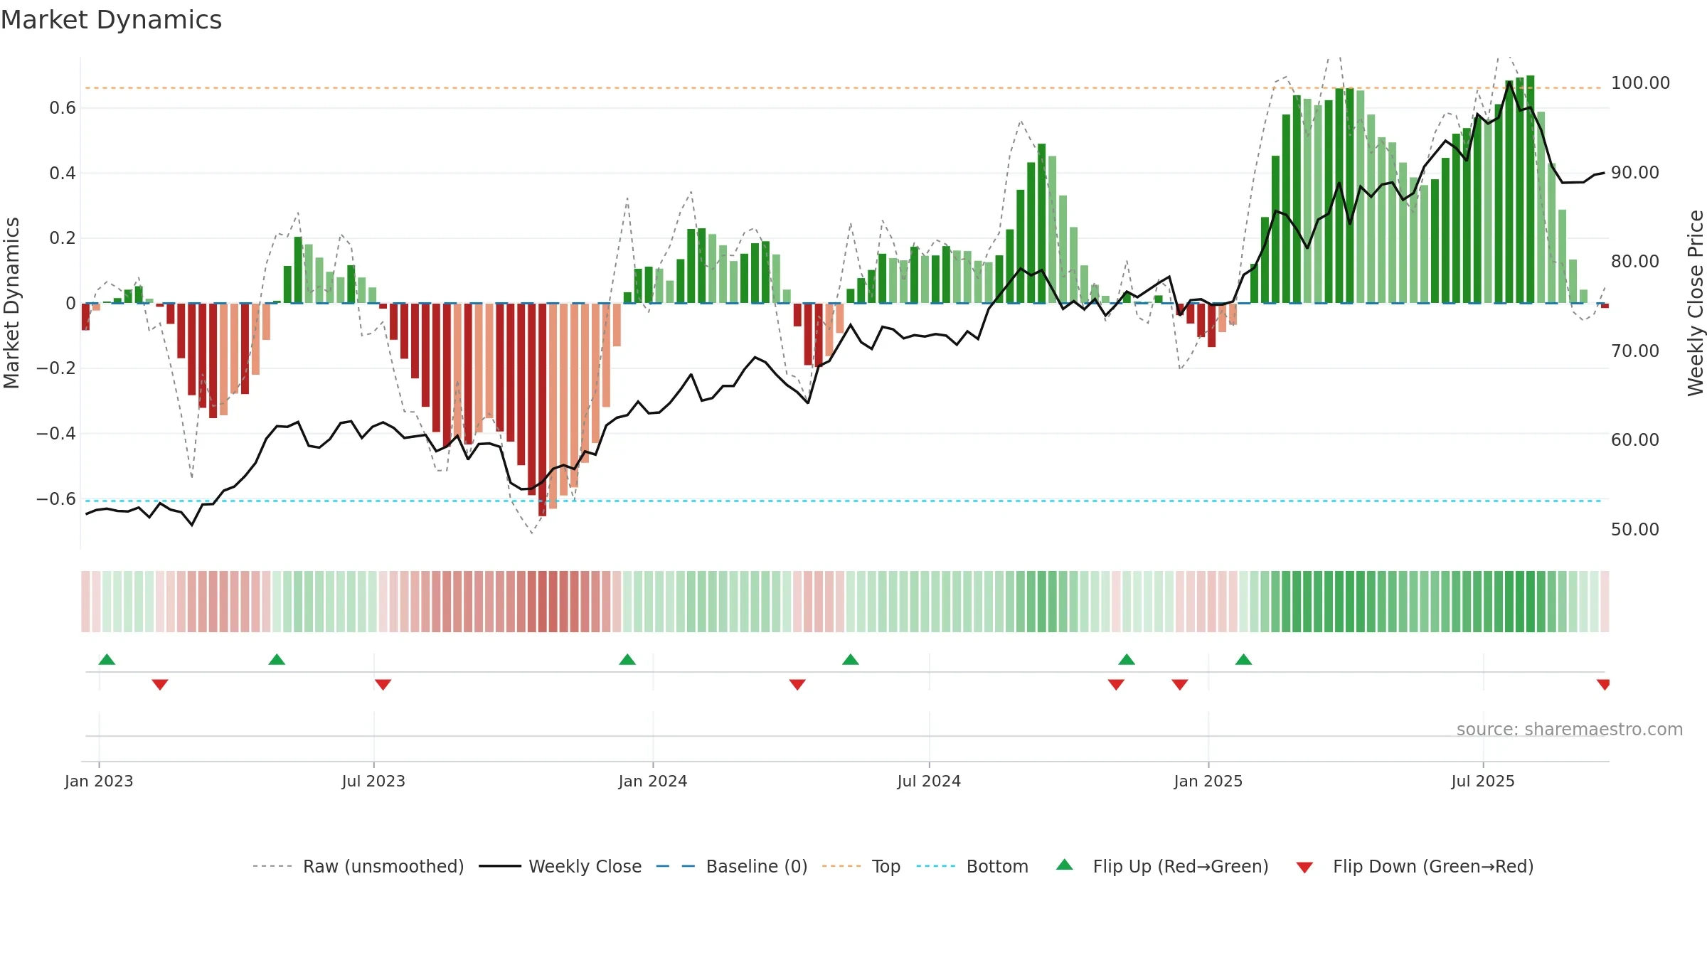This screenshot has width=1707, height=960.
Task: Click the Jul 2024 x-axis label
Action: coord(929,781)
